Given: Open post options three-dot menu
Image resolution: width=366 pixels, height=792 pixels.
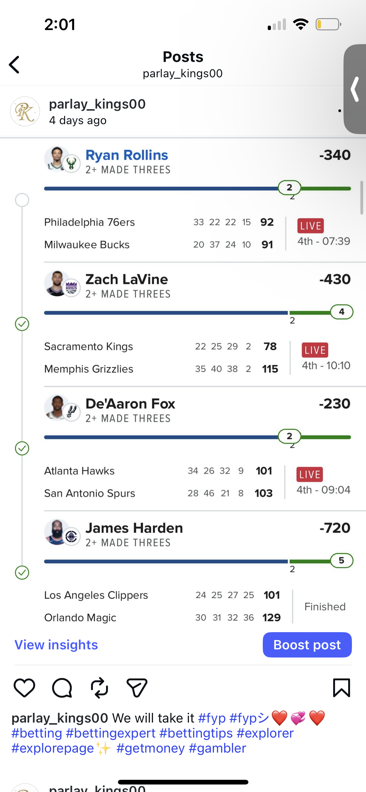Looking at the screenshot, I should [340, 111].
